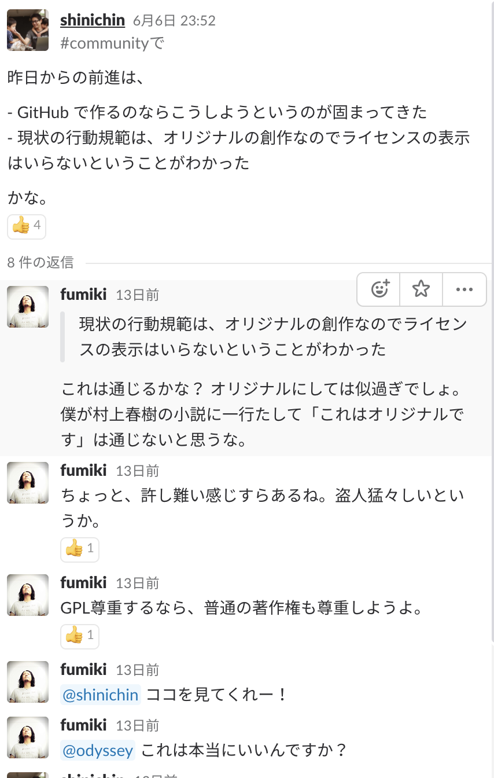Open shinichin's profile from the username
Screen dimensions: 494x778
[x=93, y=21]
